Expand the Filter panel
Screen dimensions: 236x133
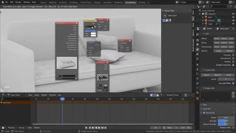[x=201, y=105]
